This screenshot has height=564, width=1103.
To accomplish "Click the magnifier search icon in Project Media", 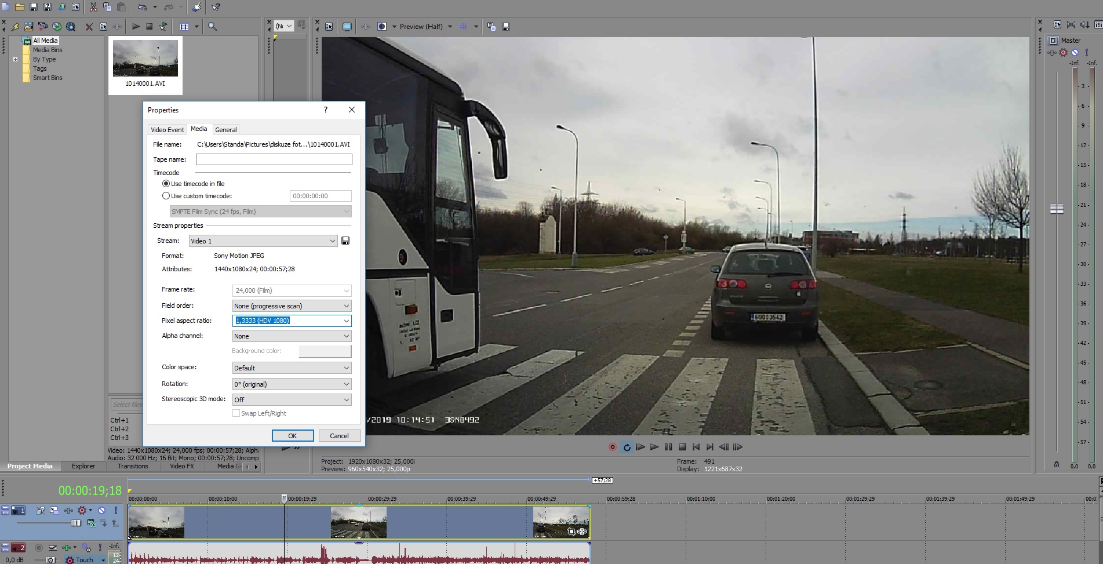I will coord(212,27).
